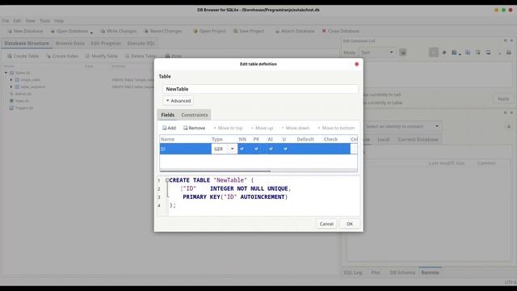Open the Mode dropdown in Edit Database Cell

(377, 53)
